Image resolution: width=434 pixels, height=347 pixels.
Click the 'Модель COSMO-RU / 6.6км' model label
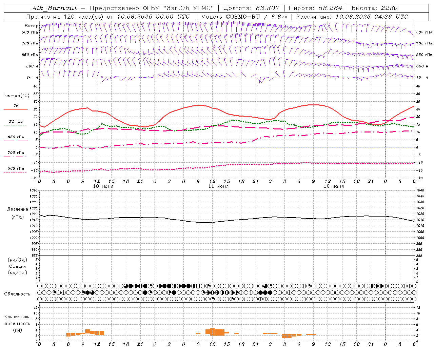pos(244,17)
